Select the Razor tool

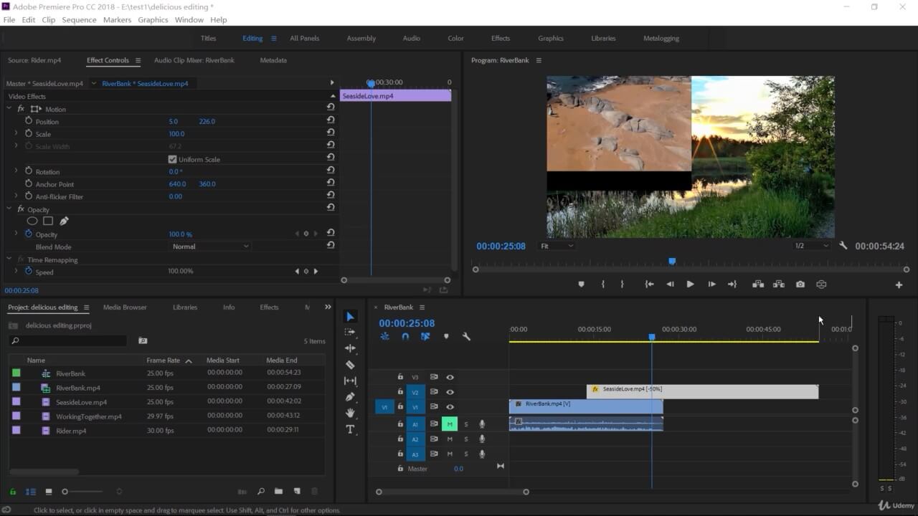pos(350,365)
